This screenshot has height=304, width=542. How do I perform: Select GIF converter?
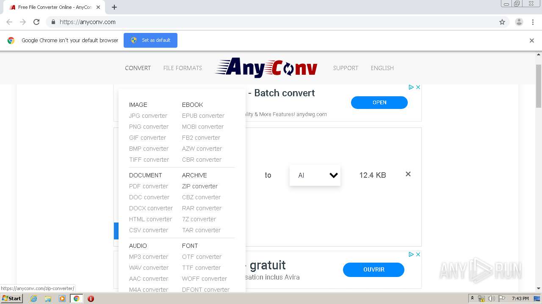click(x=147, y=138)
